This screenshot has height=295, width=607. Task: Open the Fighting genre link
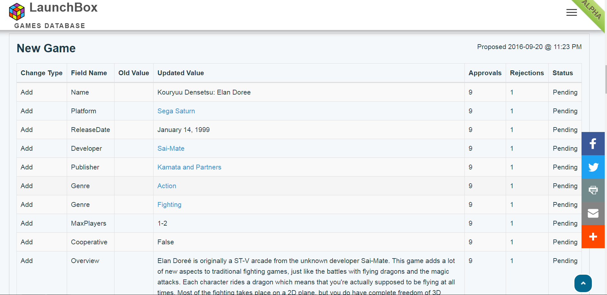tap(169, 205)
